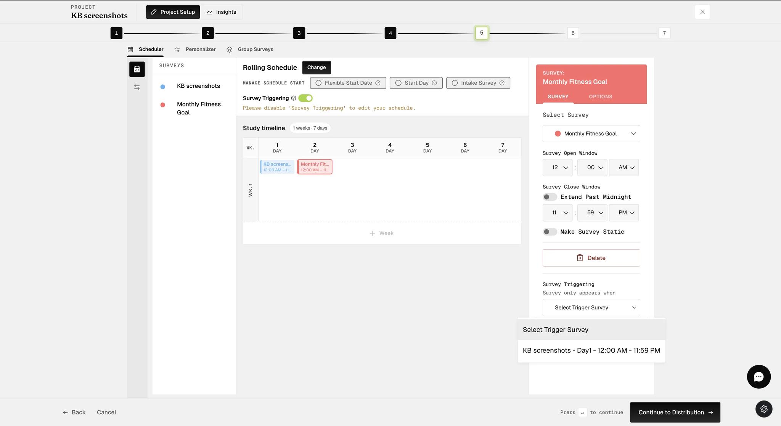Go to step 3 in progress bar
Viewport: 781px width, 426px height.
pos(299,33)
